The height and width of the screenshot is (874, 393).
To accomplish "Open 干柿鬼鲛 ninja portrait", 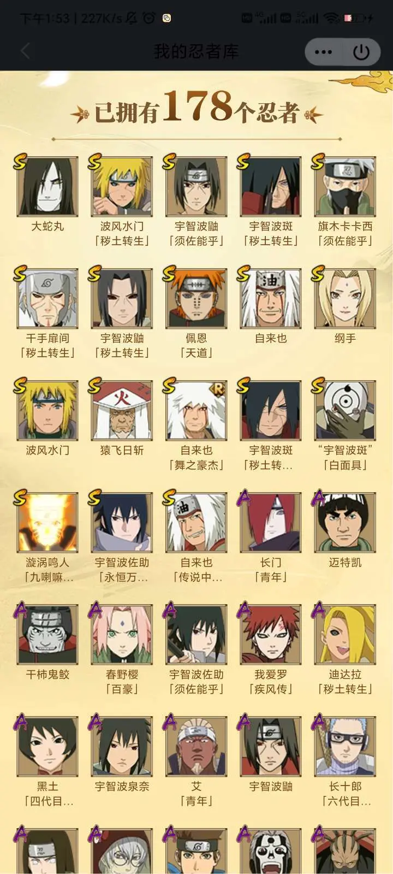I will click(47, 635).
